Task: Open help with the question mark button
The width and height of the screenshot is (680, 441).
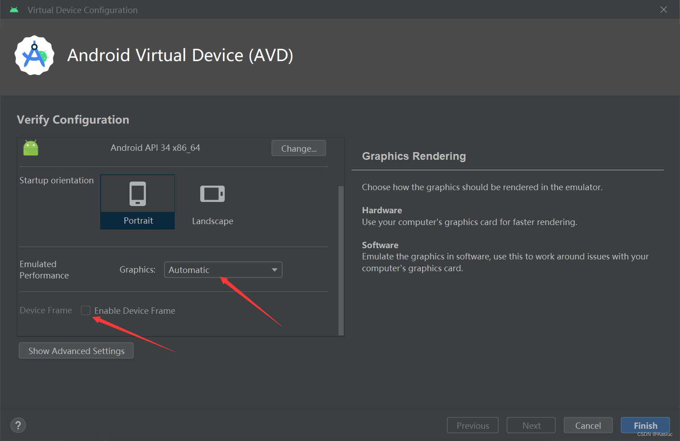Action: click(x=18, y=425)
